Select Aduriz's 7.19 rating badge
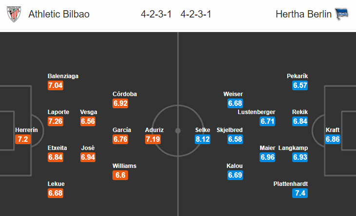The image size is (356, 216). (x=153, y=139)
